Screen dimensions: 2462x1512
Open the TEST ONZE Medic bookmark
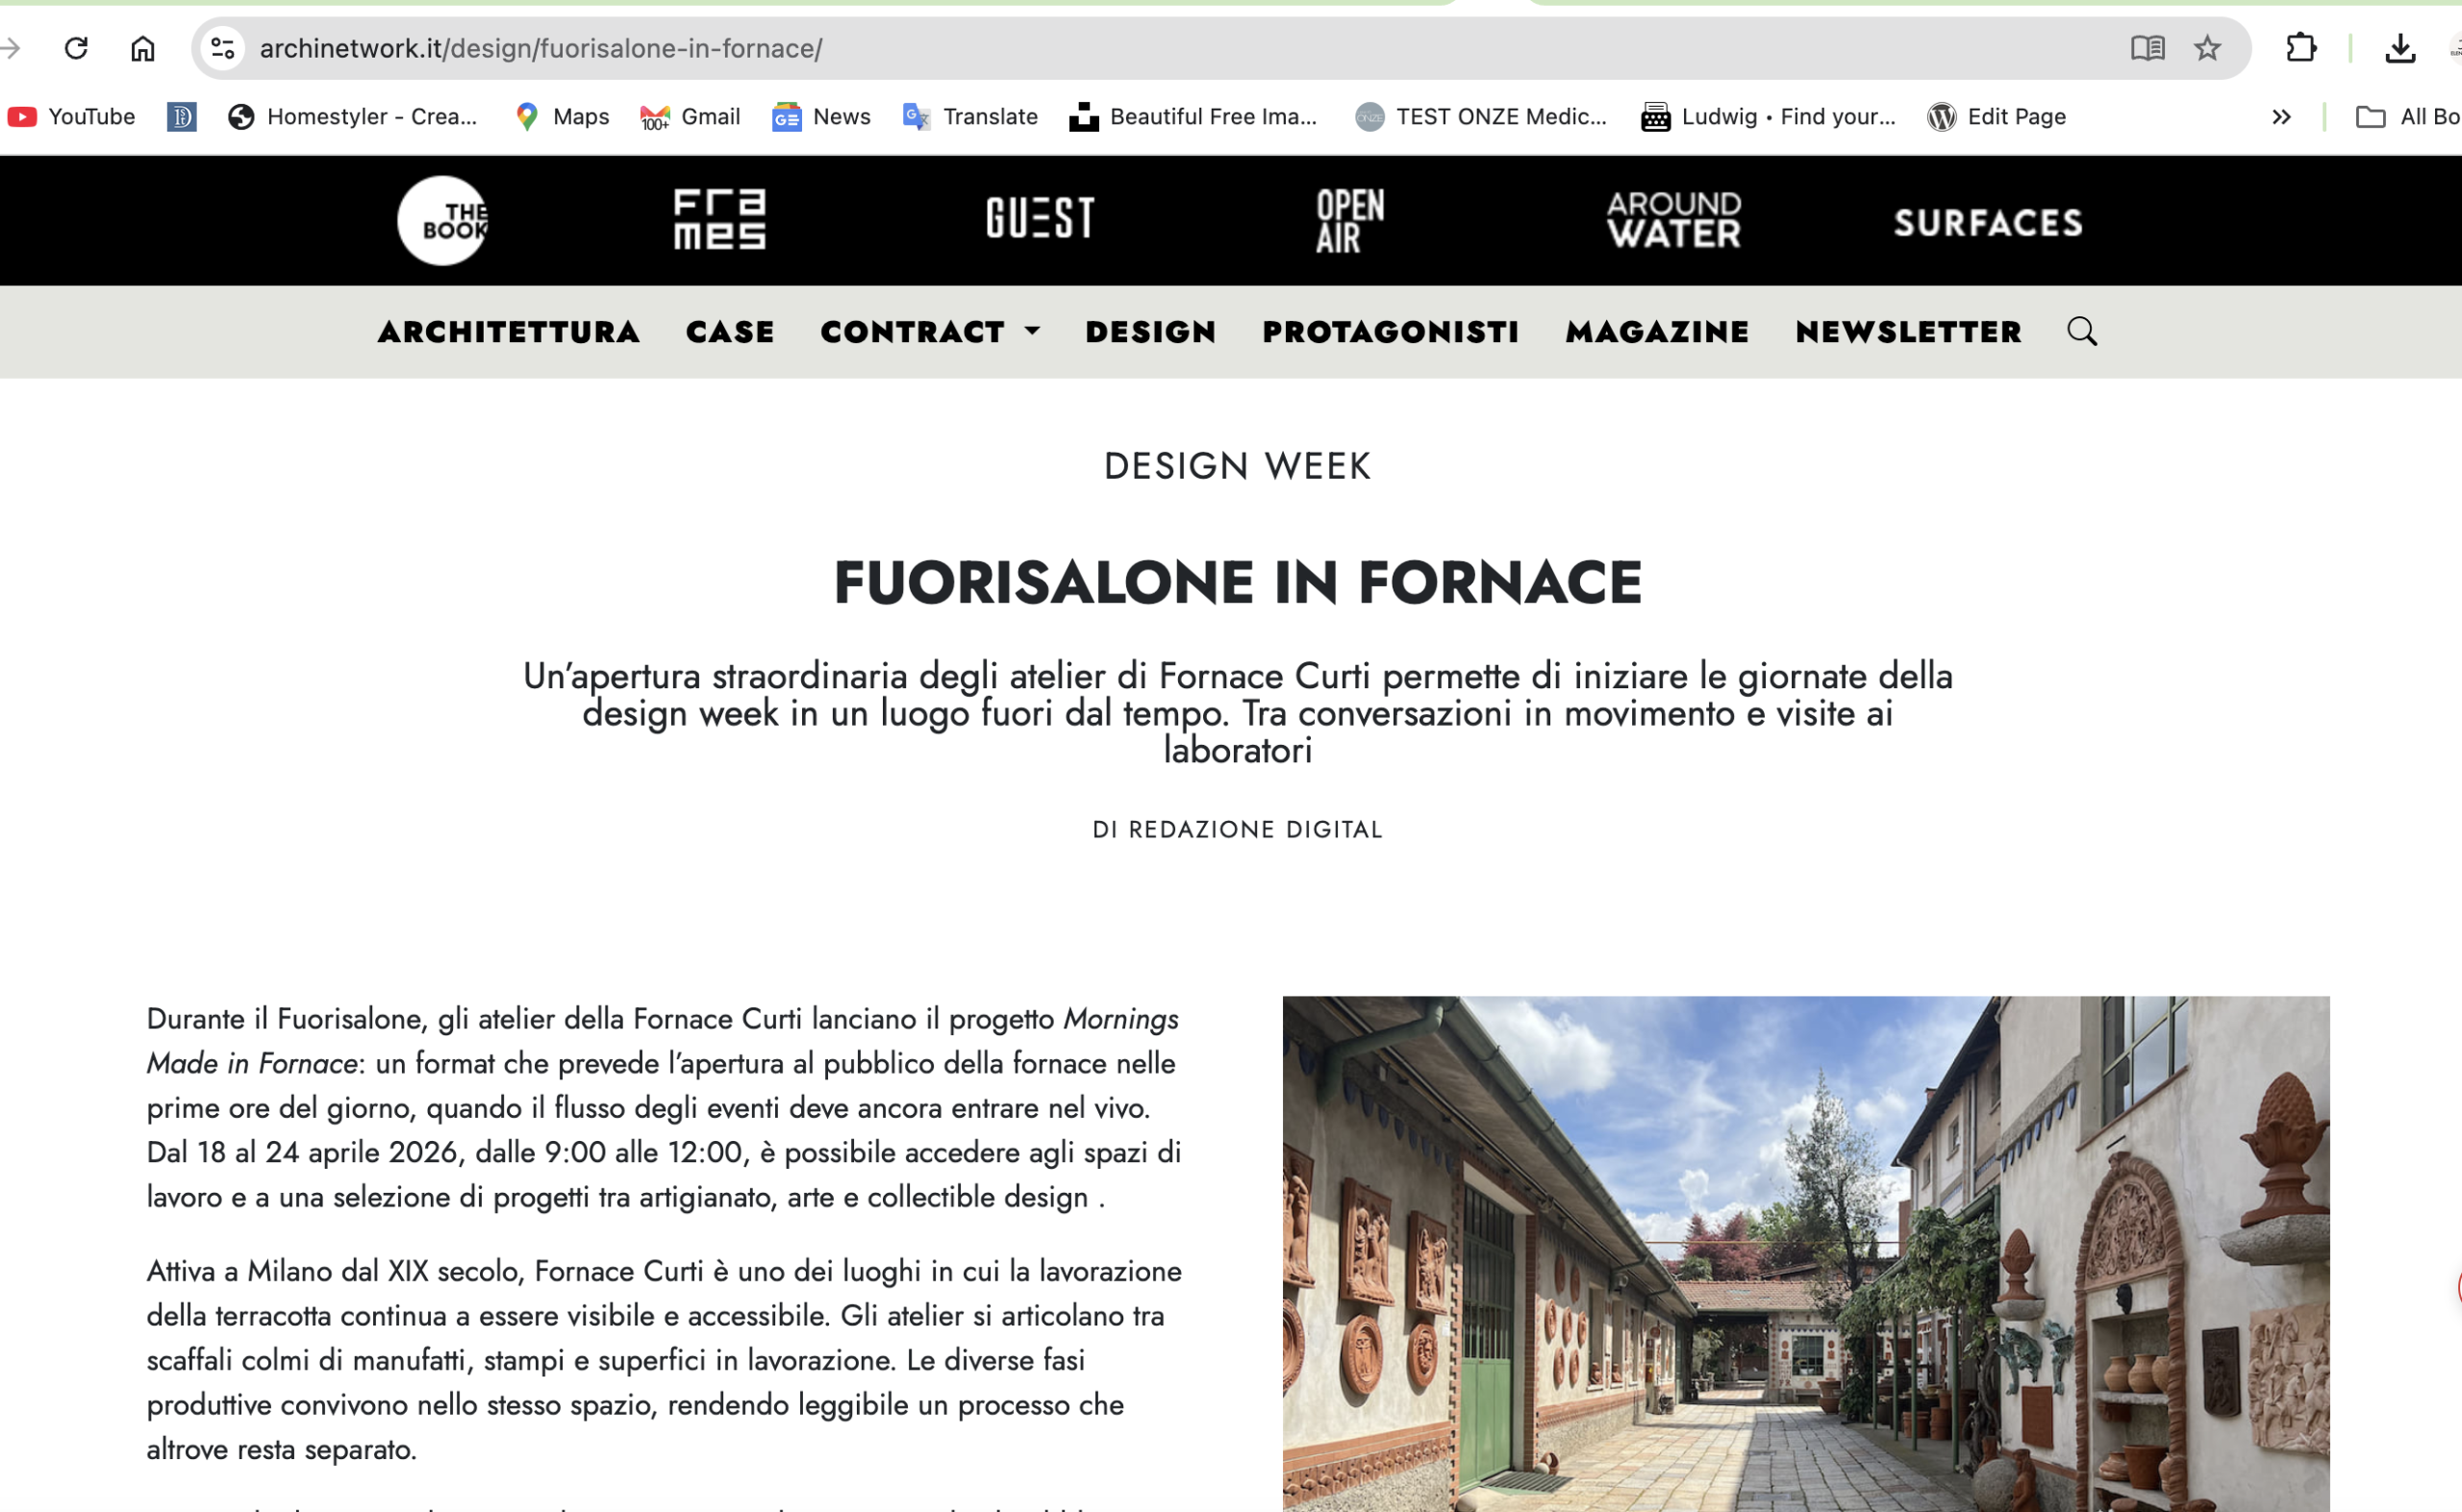click(1482, 117)
